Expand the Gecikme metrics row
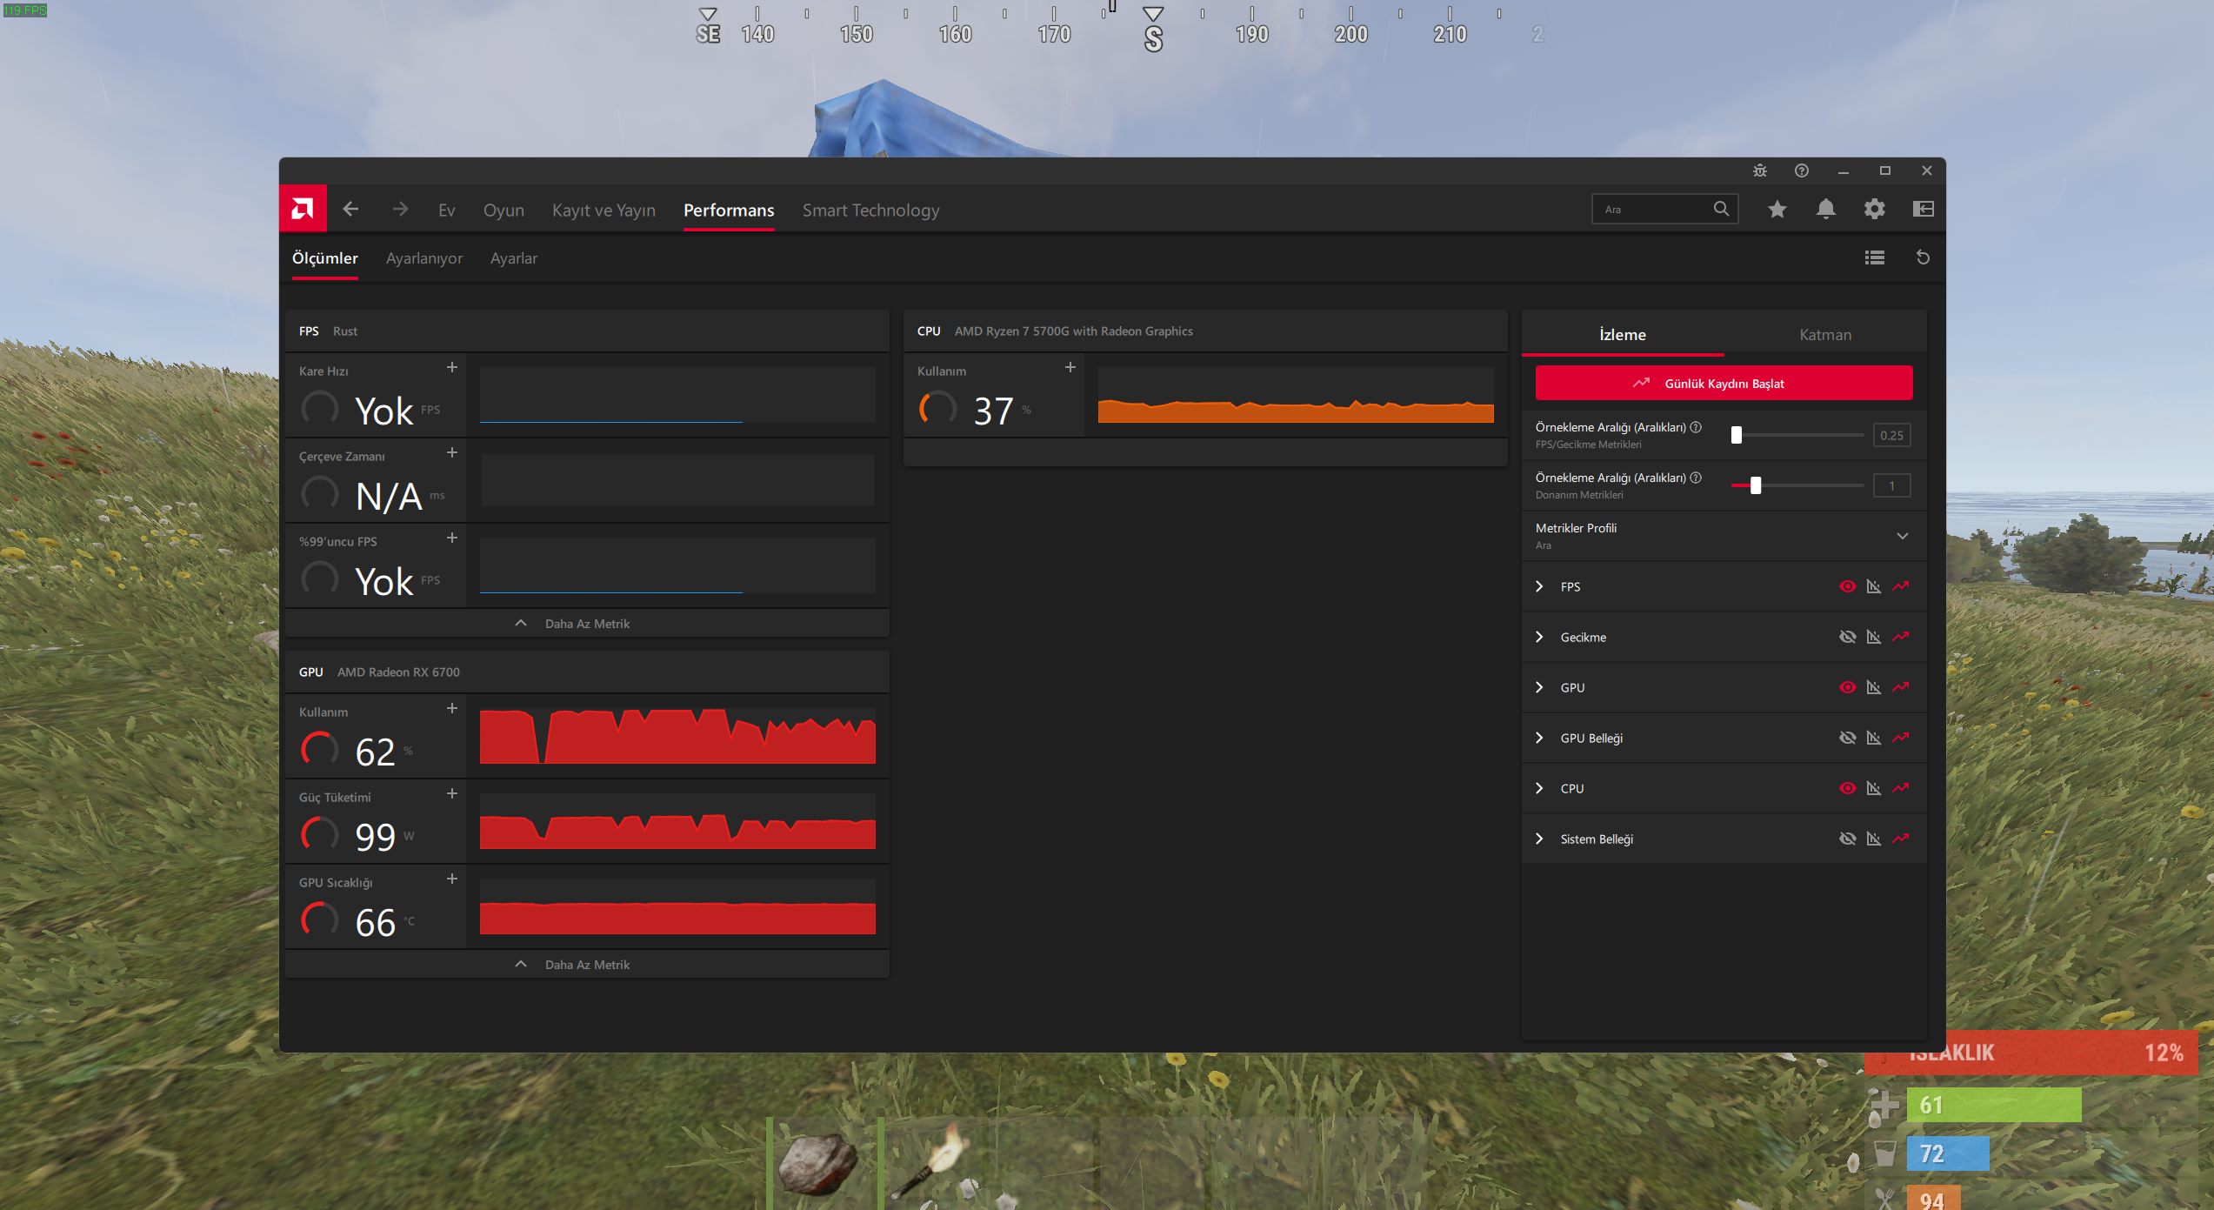 pyautogui.click(x=1539, y=637)
